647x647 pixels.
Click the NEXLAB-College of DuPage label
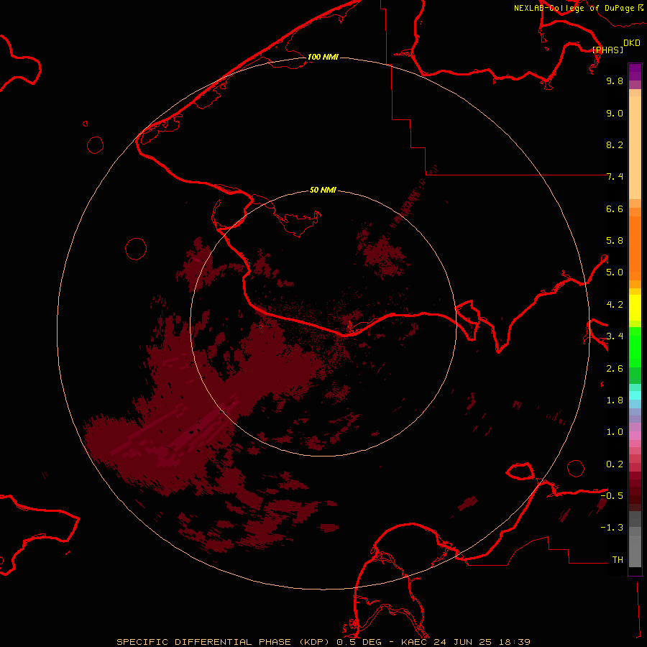[579, 8]
